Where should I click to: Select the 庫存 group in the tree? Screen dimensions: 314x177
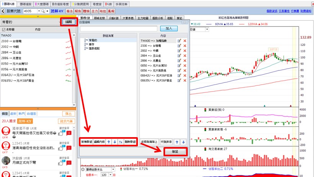[x=93, y=44]
